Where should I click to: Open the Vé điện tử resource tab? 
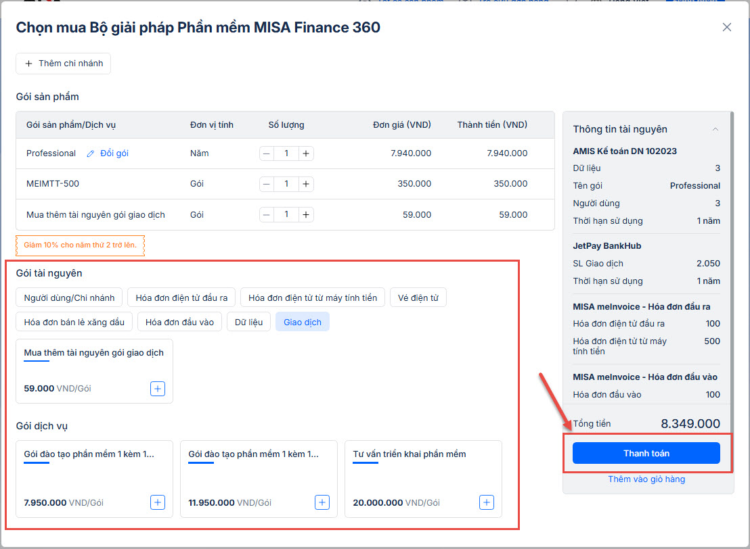point(418,297)
